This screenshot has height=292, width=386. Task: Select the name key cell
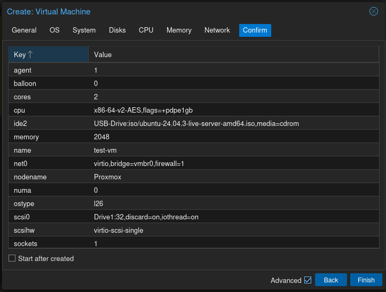pyautogui.click(x=48, y=150)
